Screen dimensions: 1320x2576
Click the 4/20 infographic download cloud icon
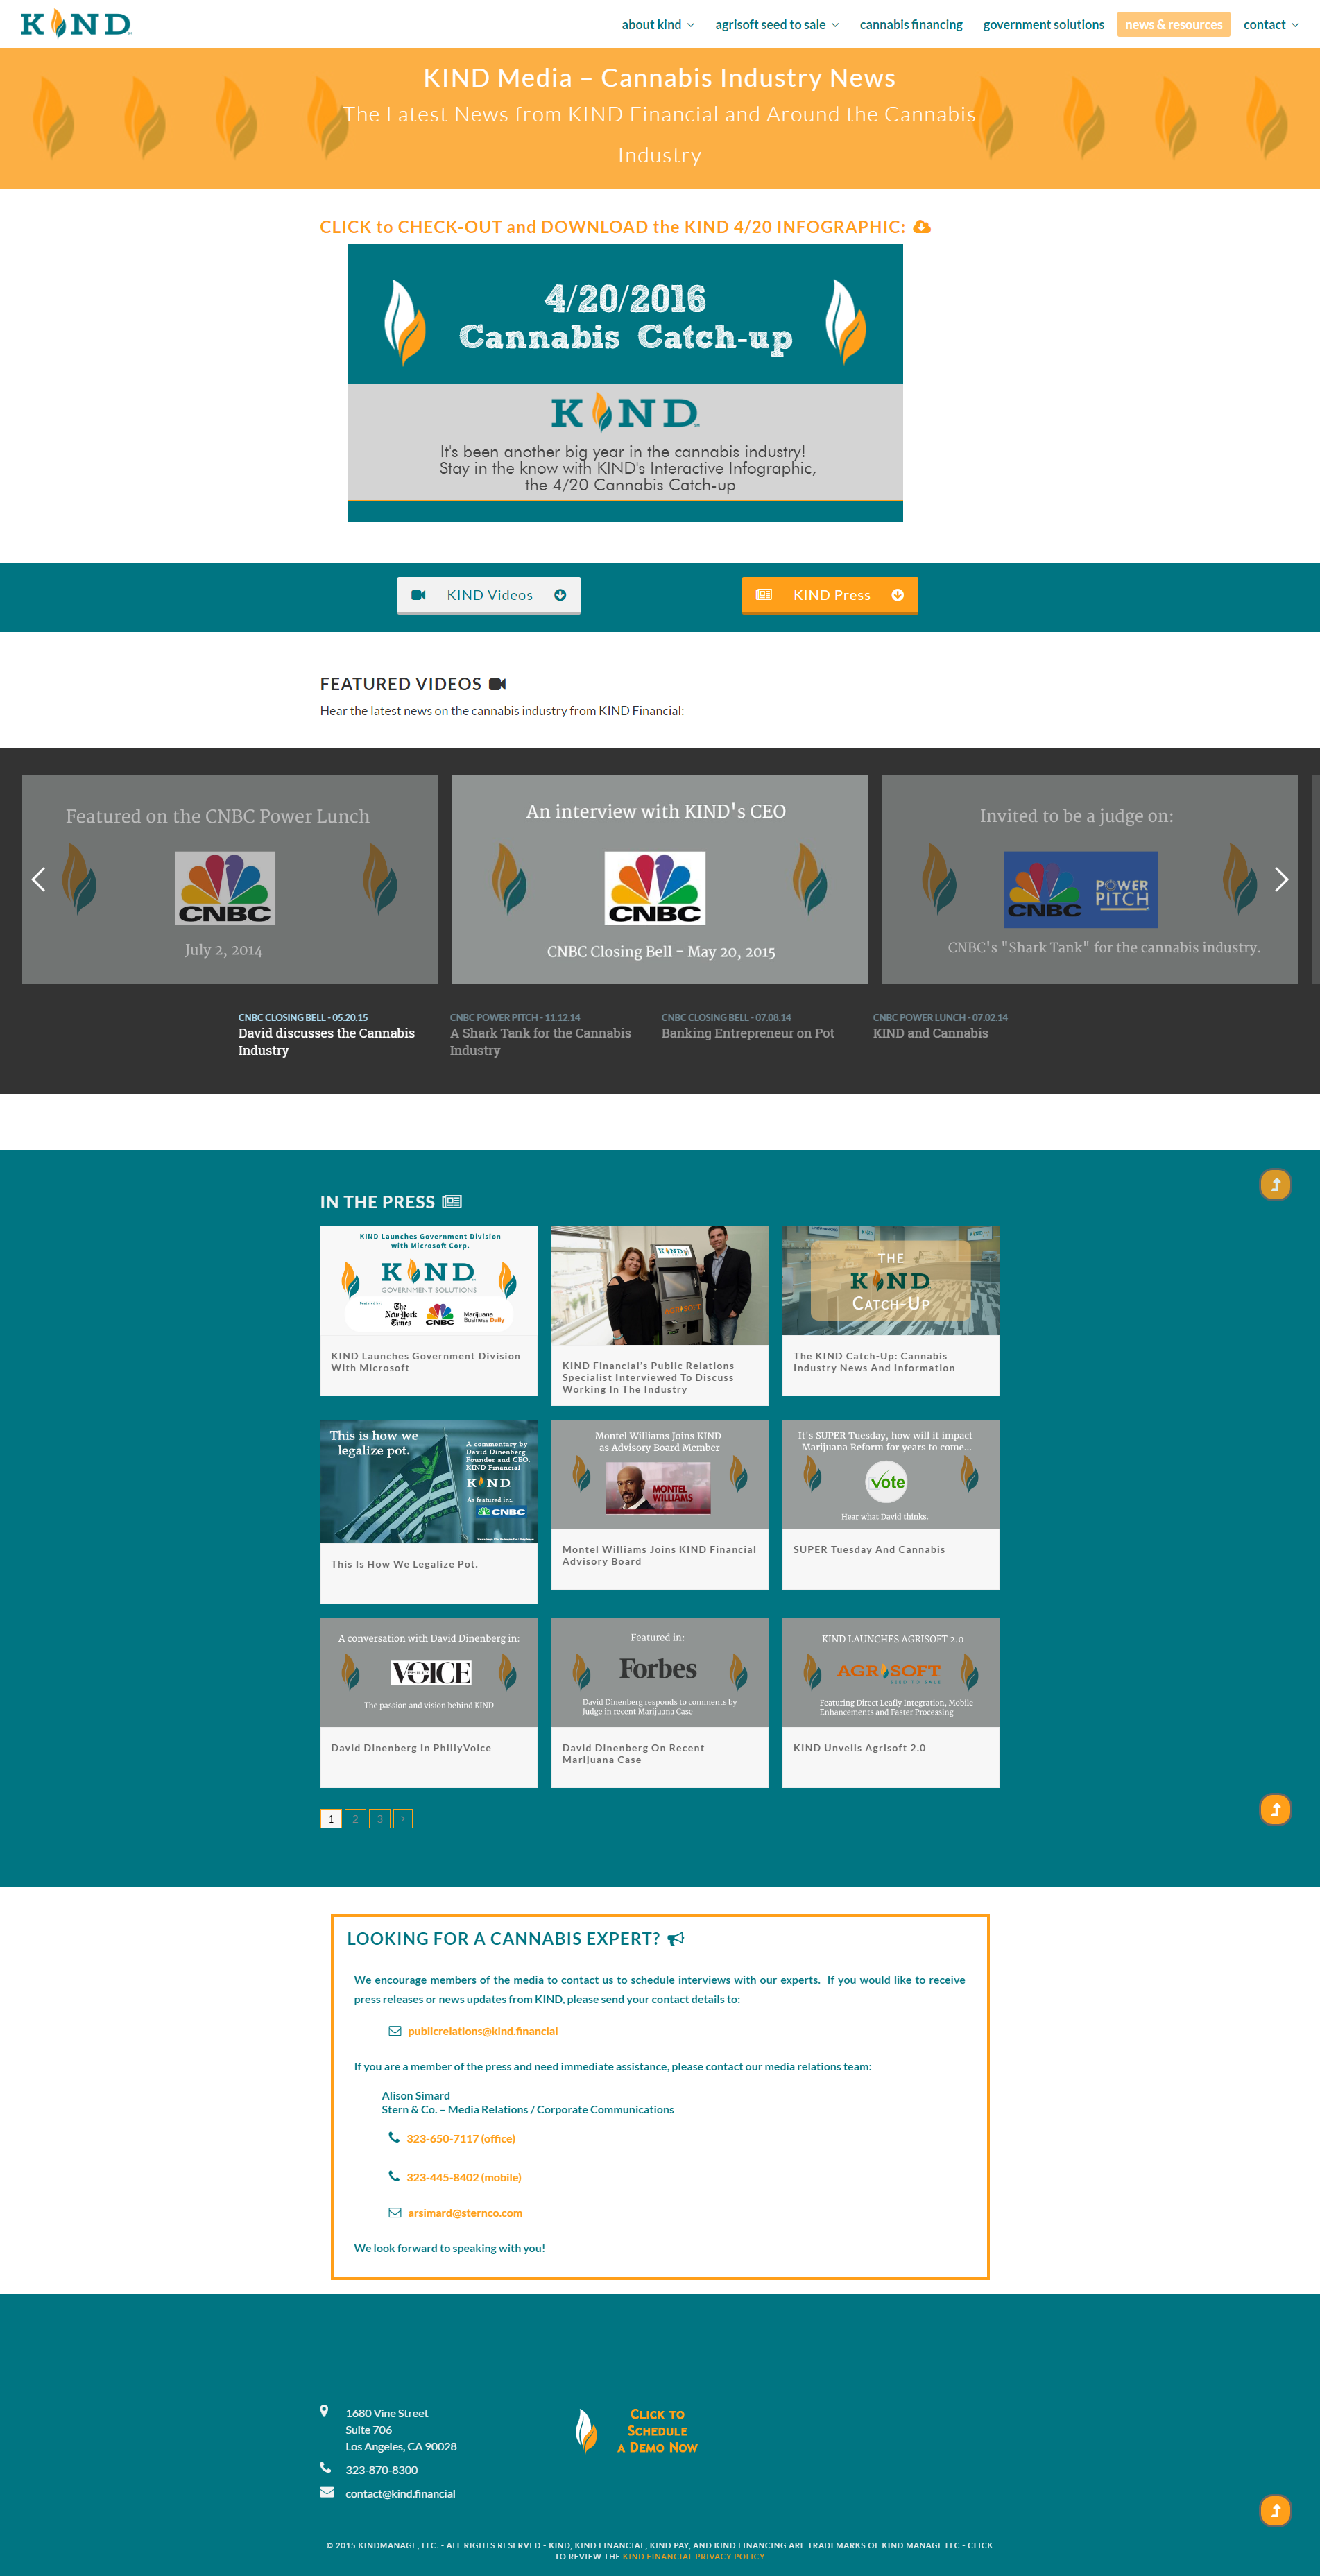[x=922, y=227]
